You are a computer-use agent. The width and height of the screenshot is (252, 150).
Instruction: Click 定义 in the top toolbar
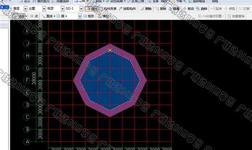(24, 1)
